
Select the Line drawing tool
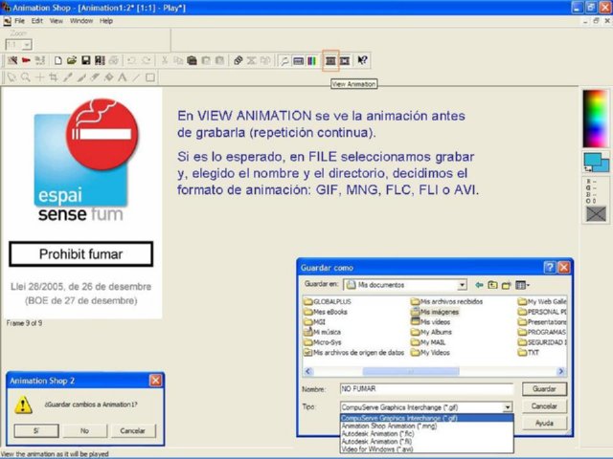[136, 77]
